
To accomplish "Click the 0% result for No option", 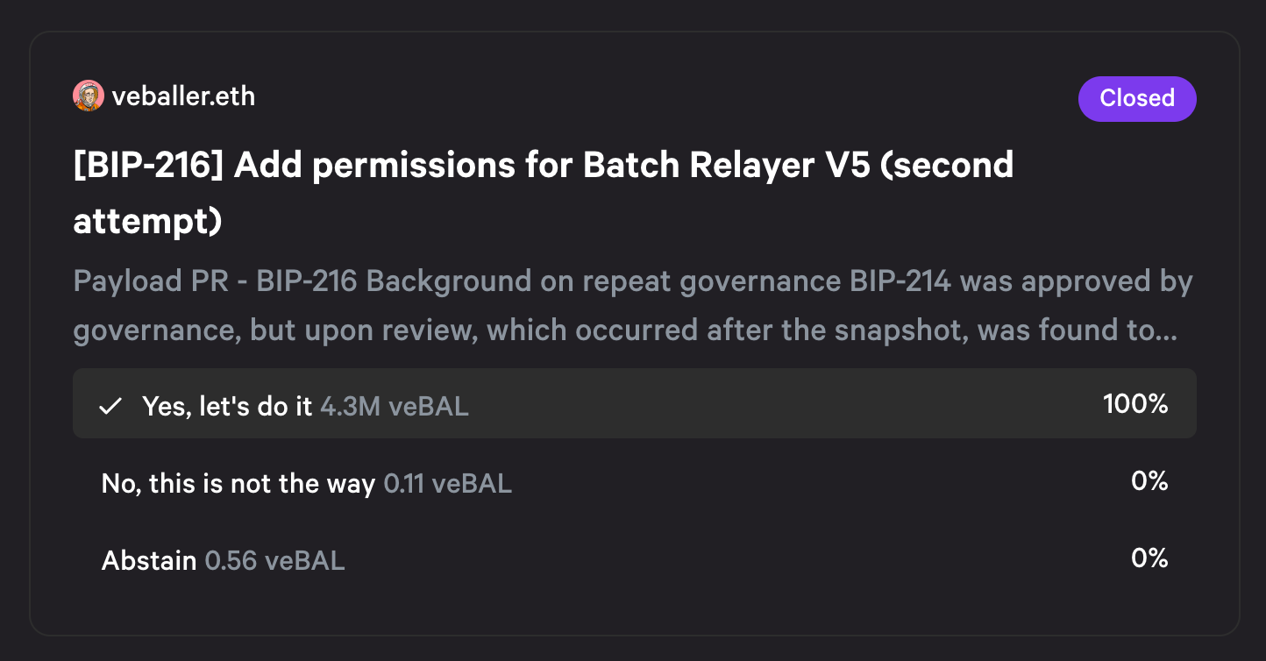I will [1149, 480].
